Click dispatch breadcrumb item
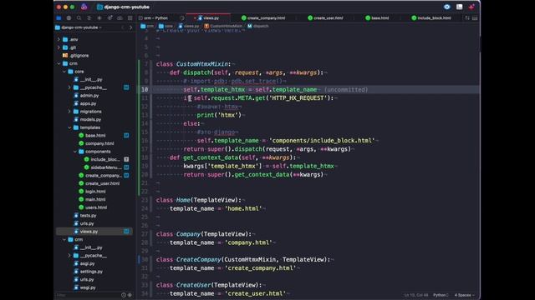535x300 pixels. click(x=258, y=26)
